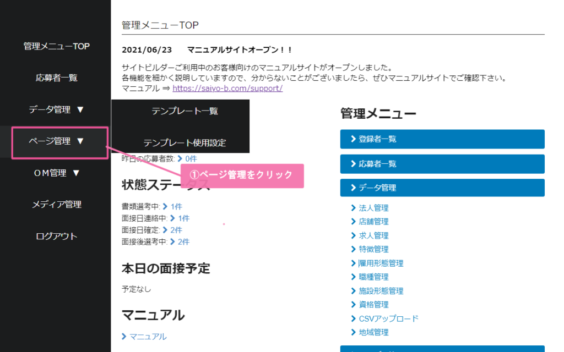Click the 0件 link for 昨日の応募者数
This screenshot has height=352, width=564.
click(191, 159)
